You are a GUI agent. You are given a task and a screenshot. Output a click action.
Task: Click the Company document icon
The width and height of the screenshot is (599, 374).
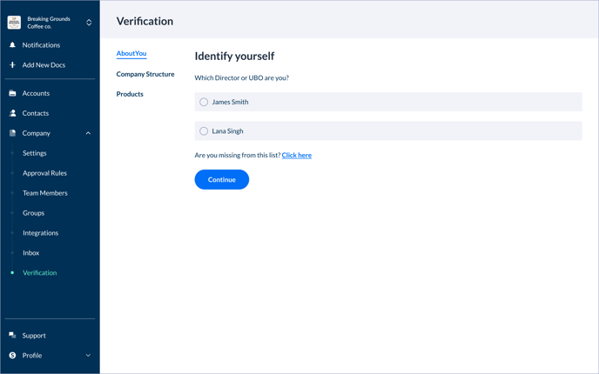click(x=12, y=133)
